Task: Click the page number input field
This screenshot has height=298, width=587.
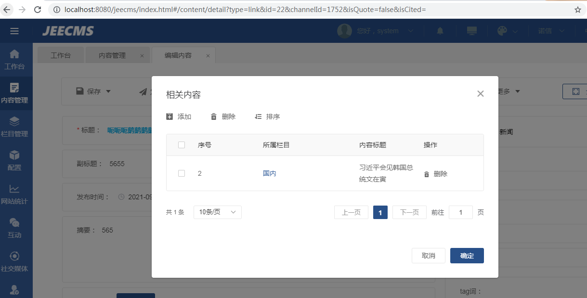Action: (460, 212)
